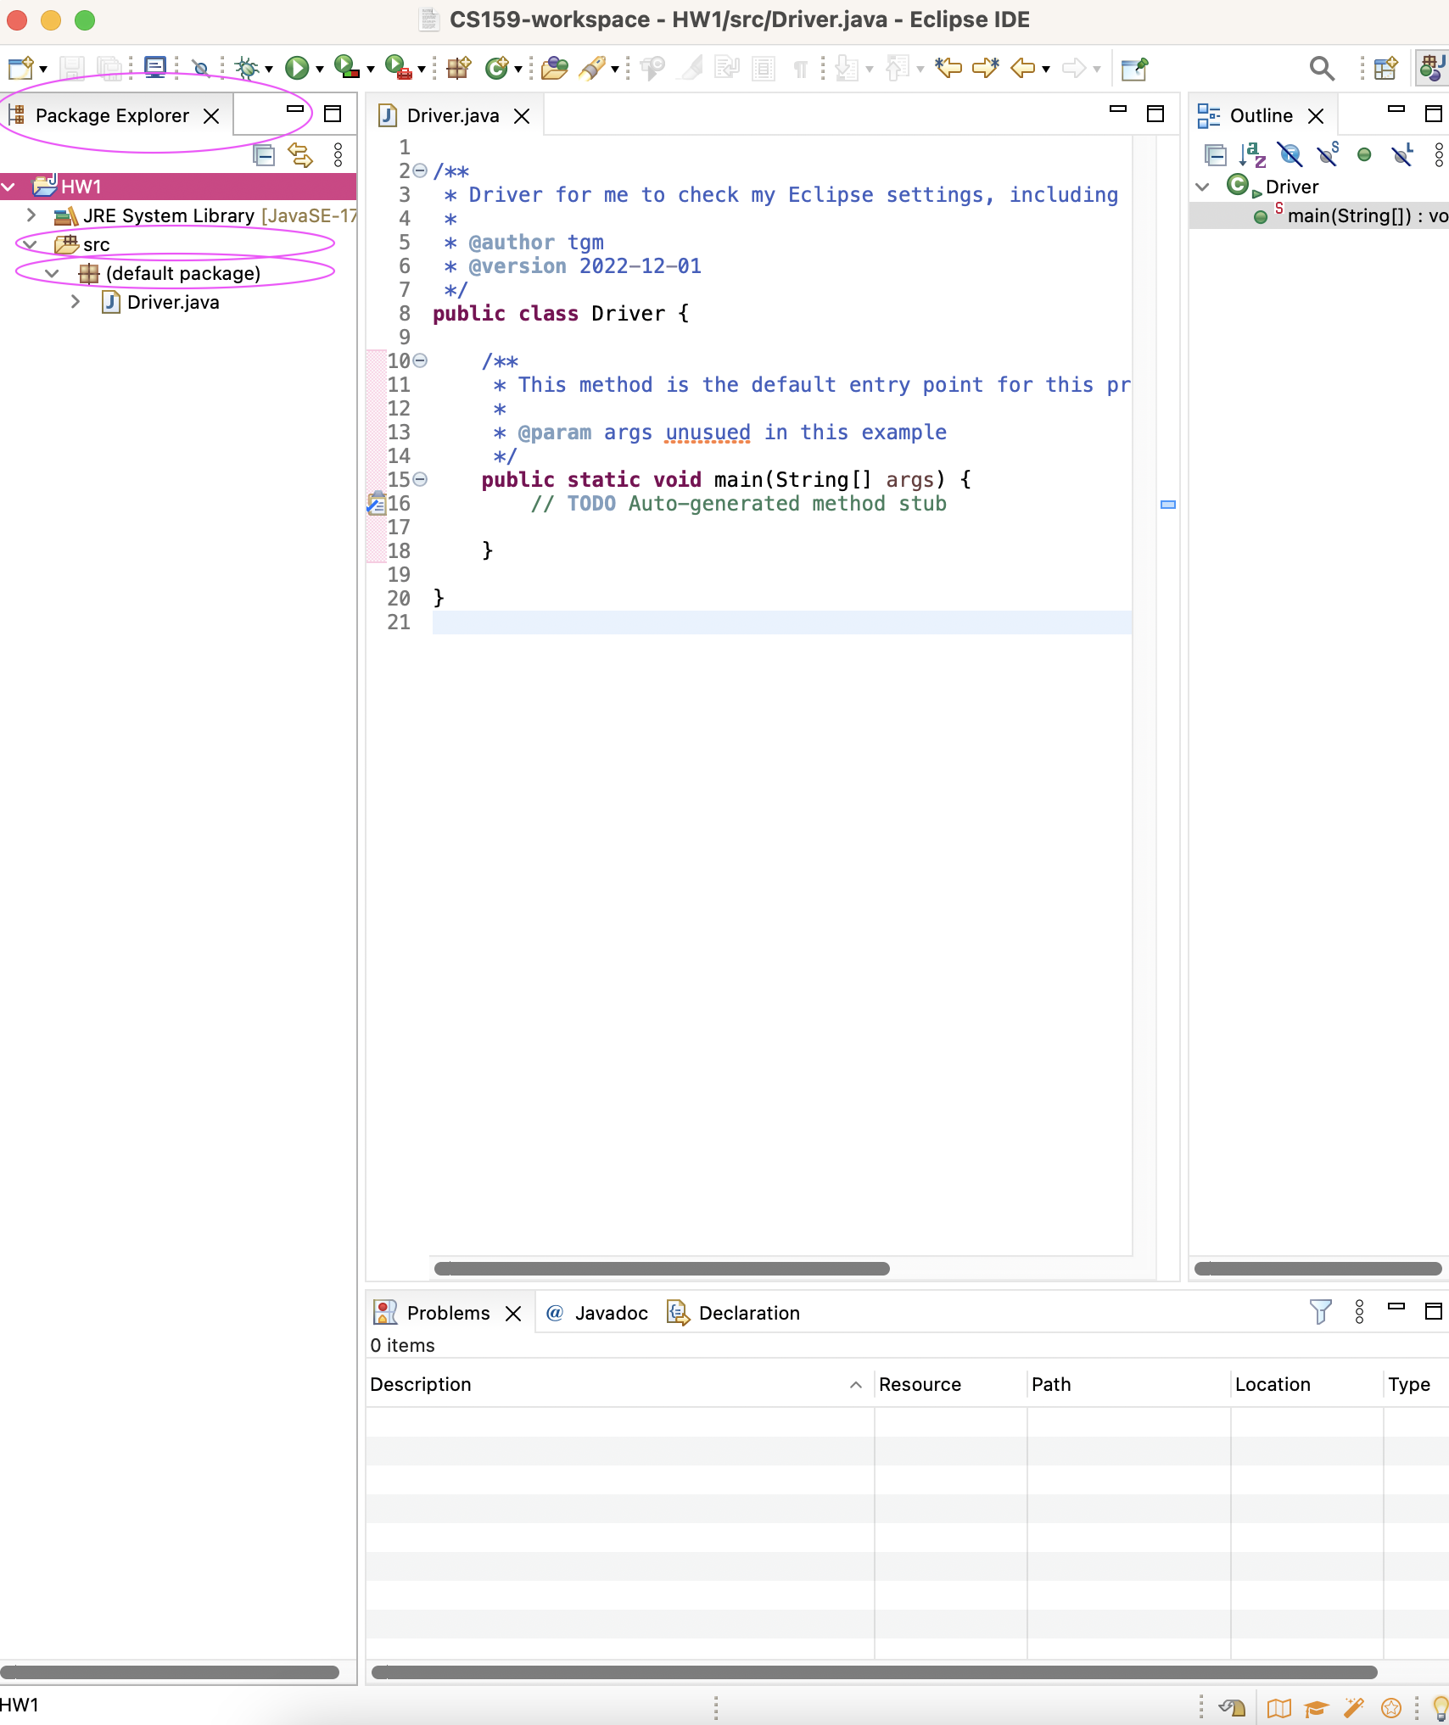Open the Run configurations dropdown arrow
Screen dimensions: 1449x1725
point(320,70)
